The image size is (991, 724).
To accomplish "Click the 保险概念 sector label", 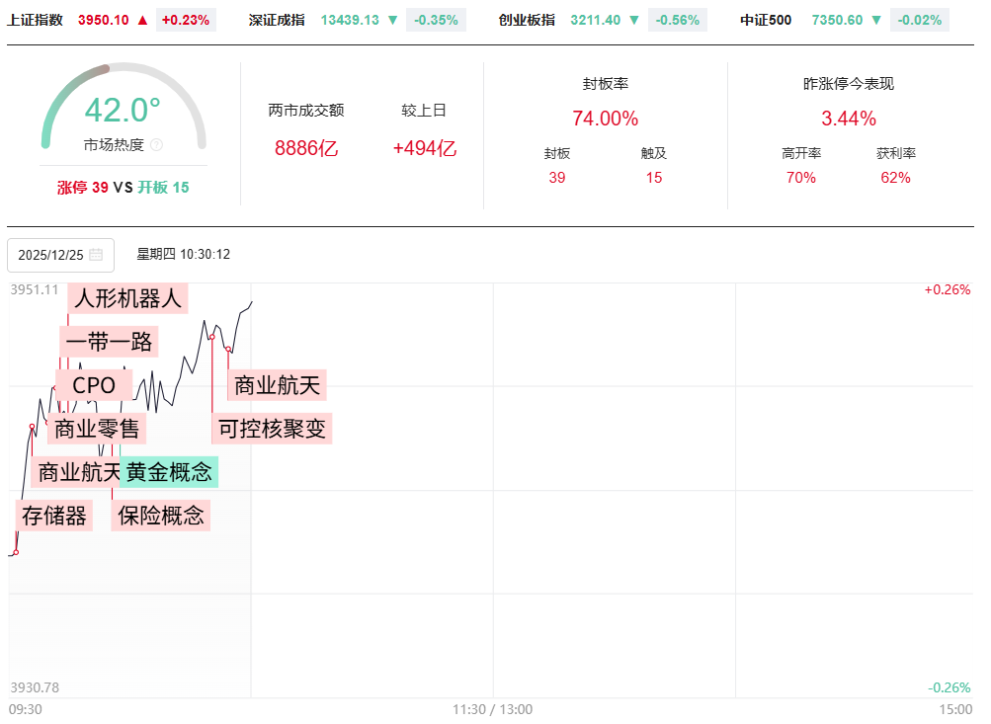I will coord(161,516).
